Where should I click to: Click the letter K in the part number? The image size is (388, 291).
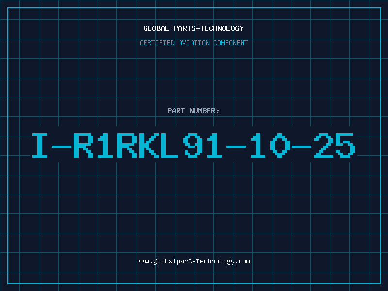149,145
